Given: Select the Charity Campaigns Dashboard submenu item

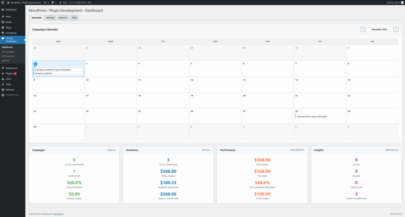Looking at the screenshot, I should [x=7, y=47].
